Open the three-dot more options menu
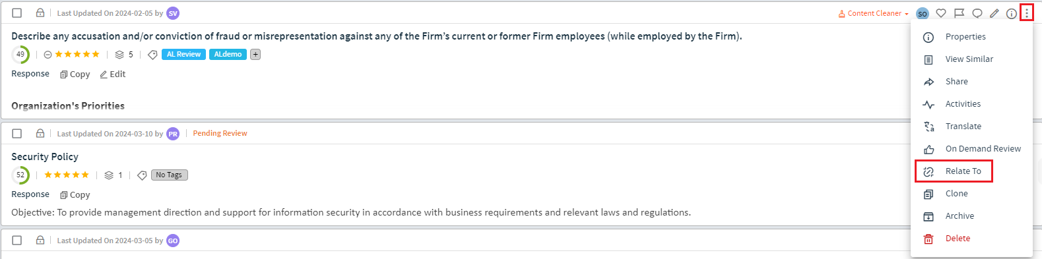1042x259 pixels. (x=1027, y=13)
